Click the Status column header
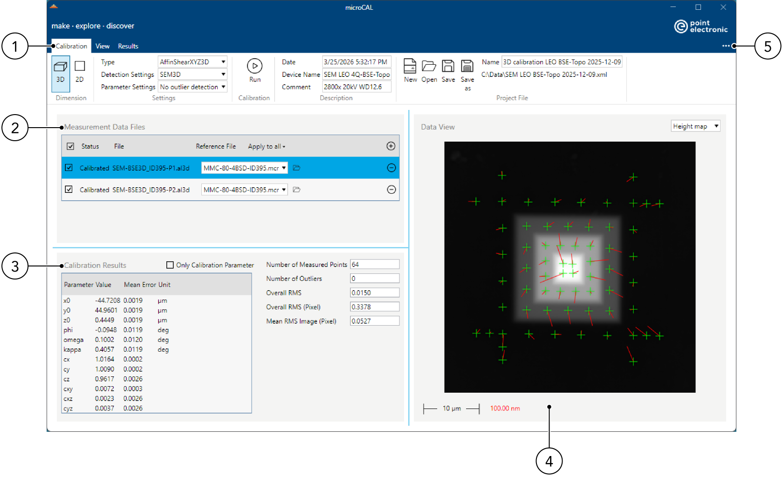This screenshot has width=783, height=477. point(90,146)
